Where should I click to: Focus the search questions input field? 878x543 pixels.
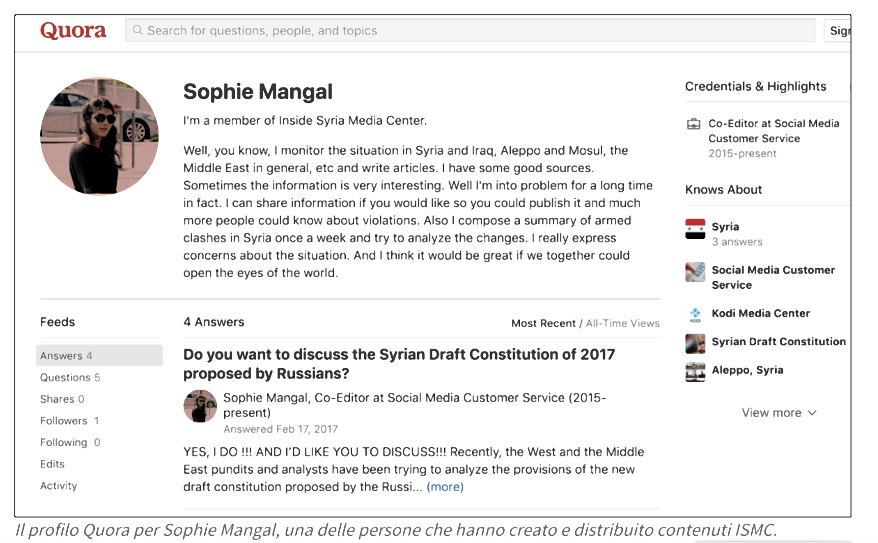tap(470, 31)
